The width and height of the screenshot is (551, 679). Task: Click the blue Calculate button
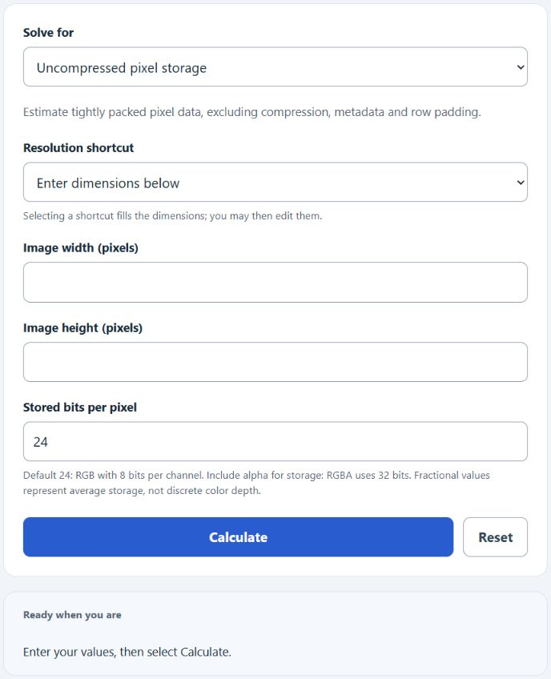pyautogui.click(x=238, y=537)
